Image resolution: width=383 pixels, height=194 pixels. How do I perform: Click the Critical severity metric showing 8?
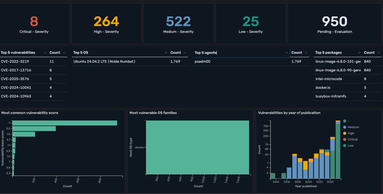pyautogui.click(x=34, y=22)
